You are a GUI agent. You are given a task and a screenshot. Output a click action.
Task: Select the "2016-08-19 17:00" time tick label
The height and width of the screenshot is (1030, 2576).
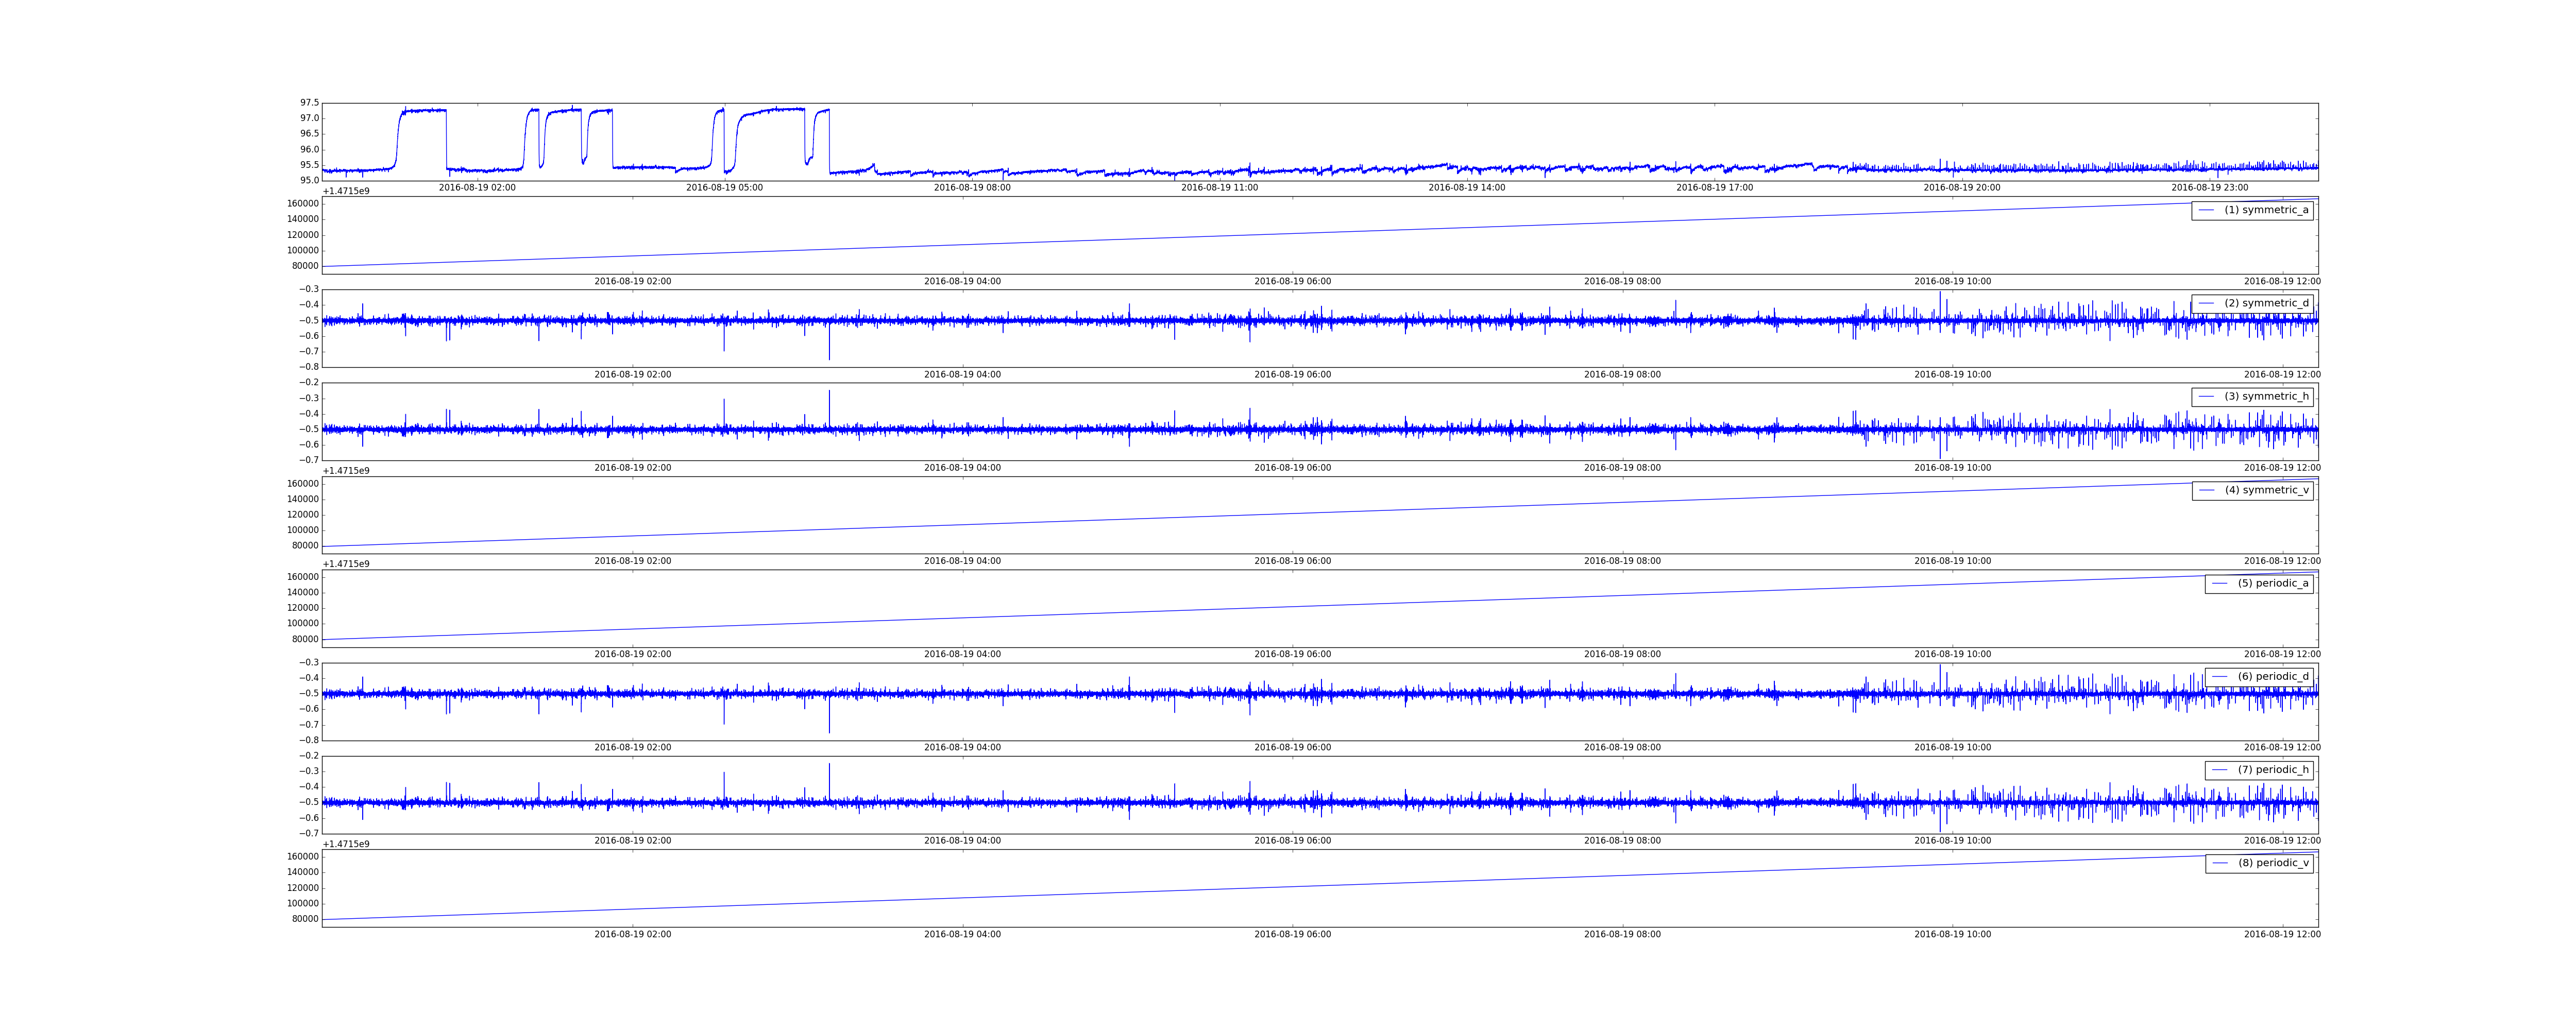coord(1714,188)
